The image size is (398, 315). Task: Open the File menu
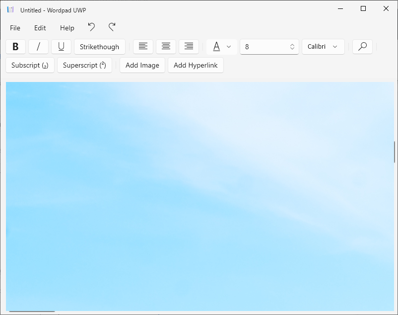[x=15, y=28]
